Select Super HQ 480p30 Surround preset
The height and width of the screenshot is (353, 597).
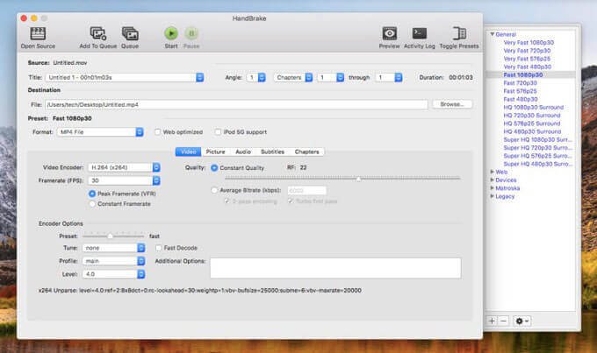click(537, 164)
